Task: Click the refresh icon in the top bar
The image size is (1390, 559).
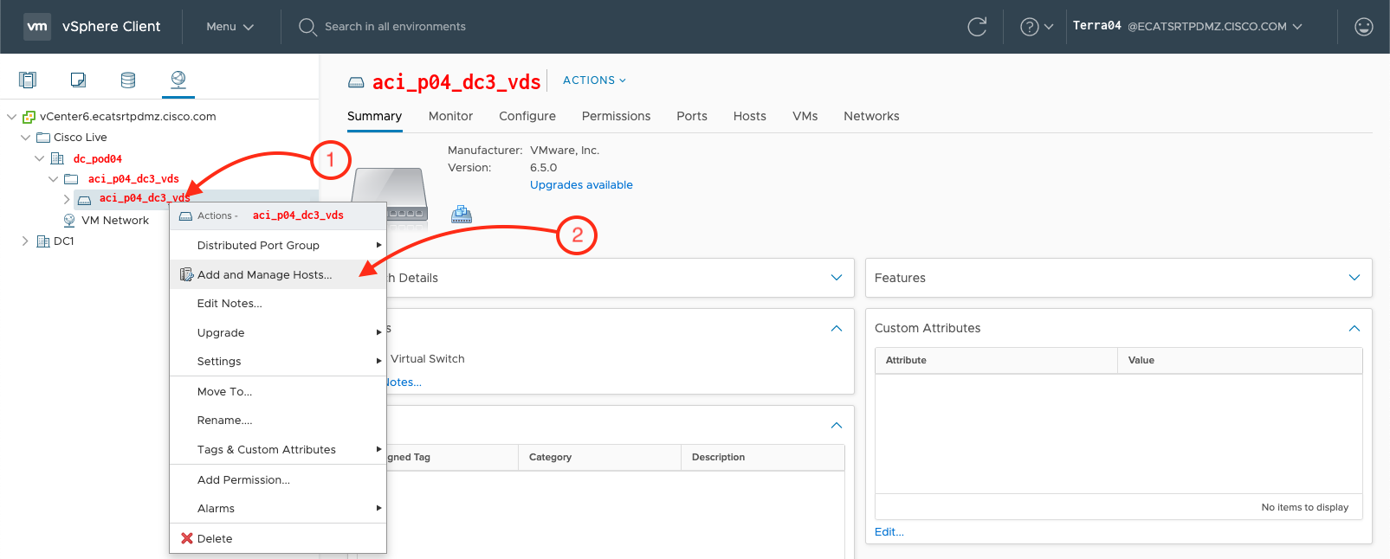Action: pos(977,27)
